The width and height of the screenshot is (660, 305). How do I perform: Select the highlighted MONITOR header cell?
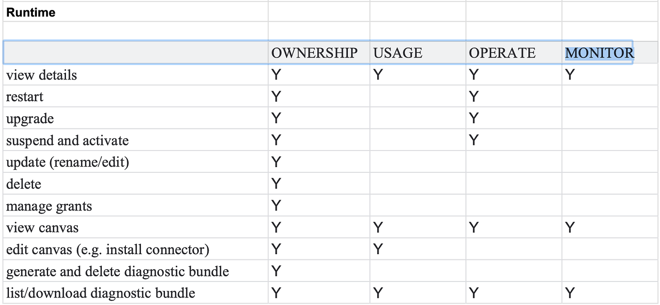tap(599, 53)
